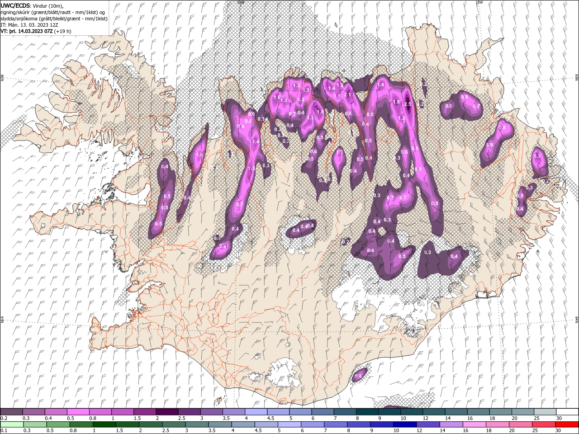
Task: Click the 0.5 value off the south coast
Action: pos(358,376)
